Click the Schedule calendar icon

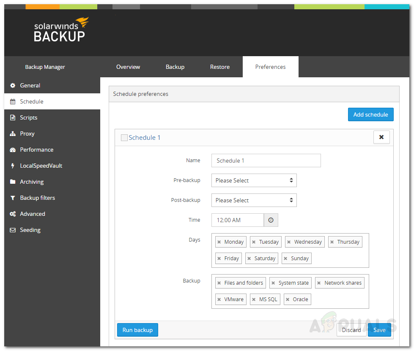click(13, 101)
